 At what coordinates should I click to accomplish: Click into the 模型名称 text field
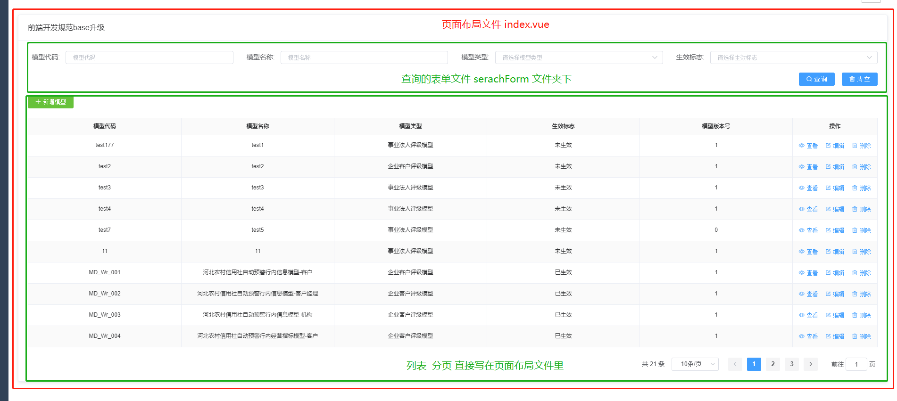click(x=364, y=57)
